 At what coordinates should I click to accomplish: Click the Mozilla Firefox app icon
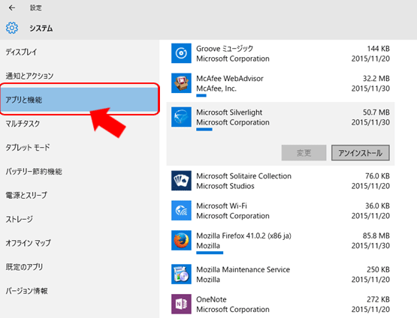(x=181, y=241)
